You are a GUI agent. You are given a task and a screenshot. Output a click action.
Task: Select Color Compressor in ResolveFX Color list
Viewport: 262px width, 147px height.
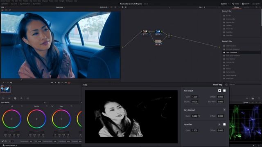[x=242, y=52]
